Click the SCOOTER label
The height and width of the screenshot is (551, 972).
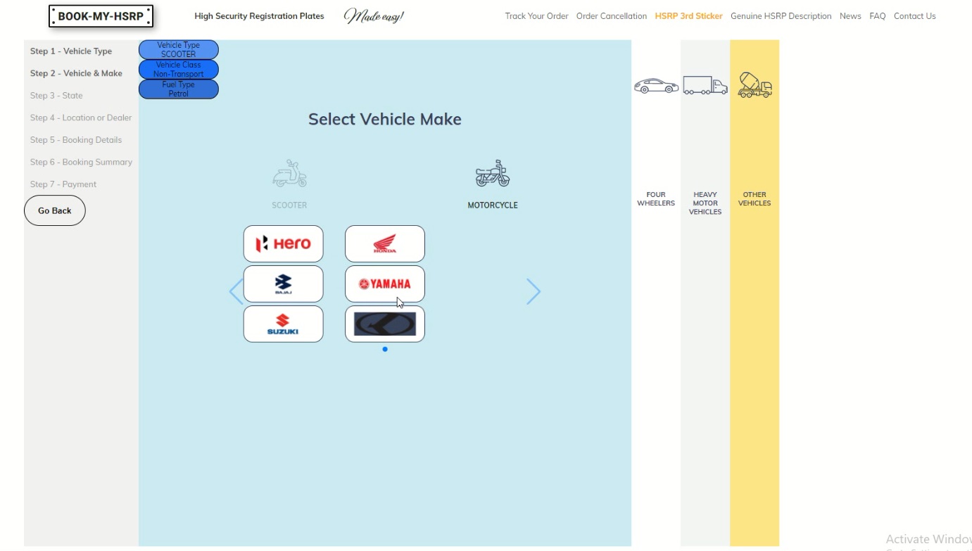[289, 205]
